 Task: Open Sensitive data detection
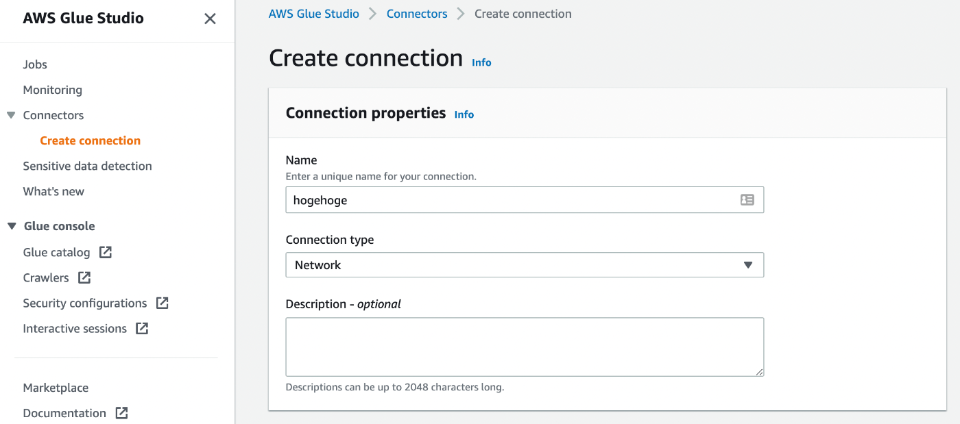[x=87, y=166]
